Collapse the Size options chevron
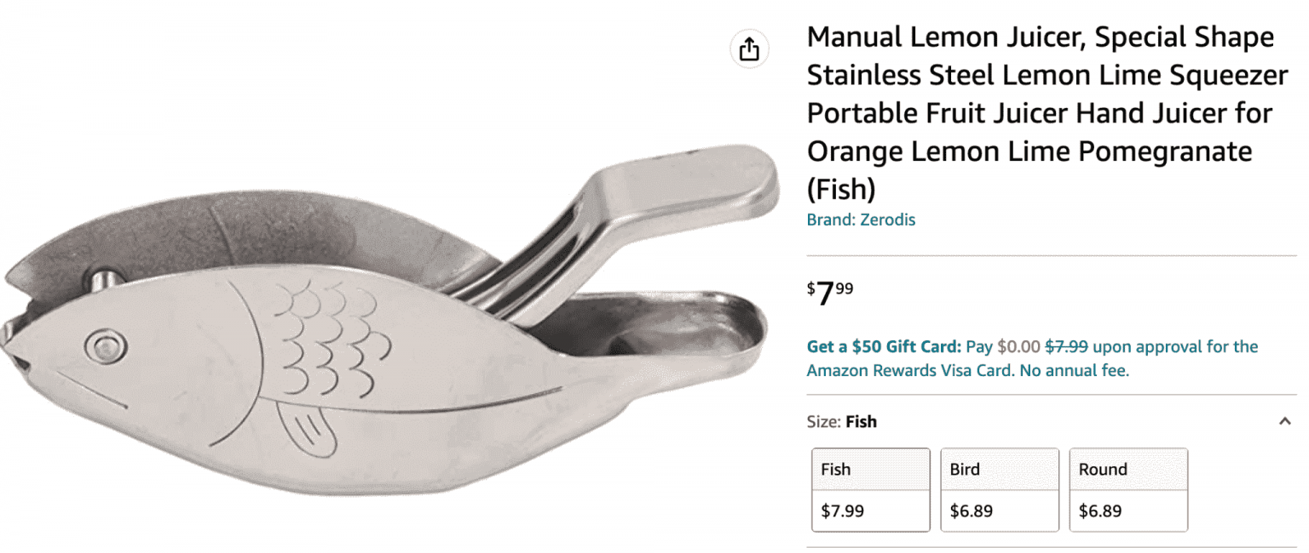Viewport: 1309px width, 553px height. coord(1285,422)
